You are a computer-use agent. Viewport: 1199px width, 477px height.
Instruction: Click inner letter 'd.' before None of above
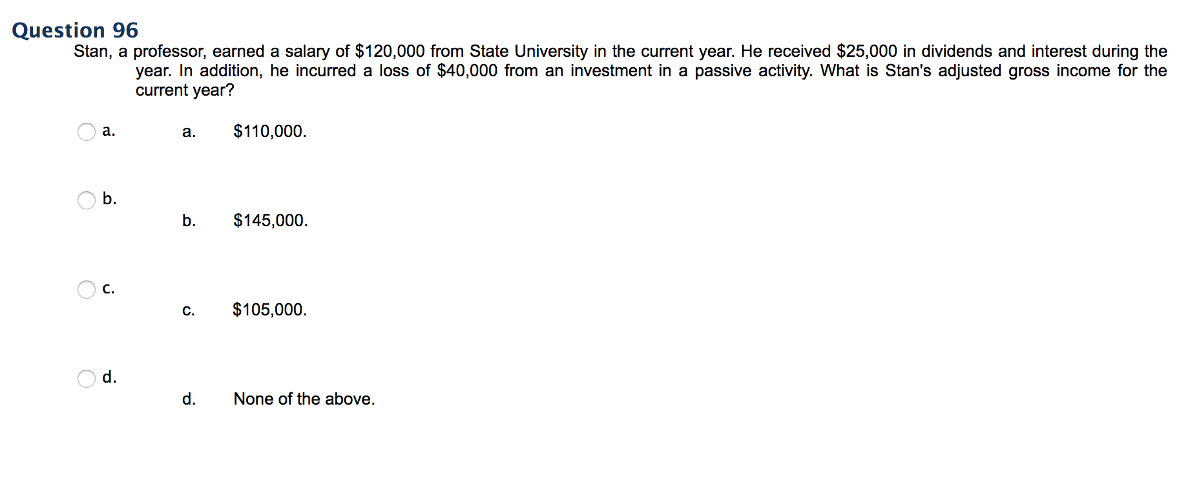[x=189, y=399]
